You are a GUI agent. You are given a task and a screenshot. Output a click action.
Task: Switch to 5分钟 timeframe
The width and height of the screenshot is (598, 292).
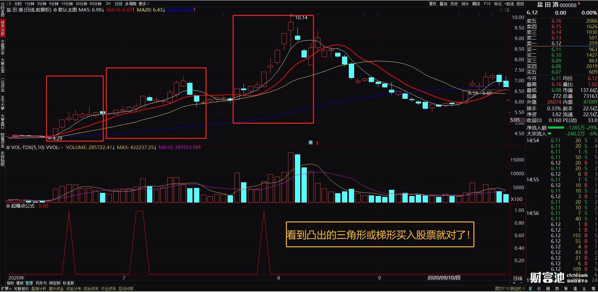pyautogui.click(x=54, y=4)
